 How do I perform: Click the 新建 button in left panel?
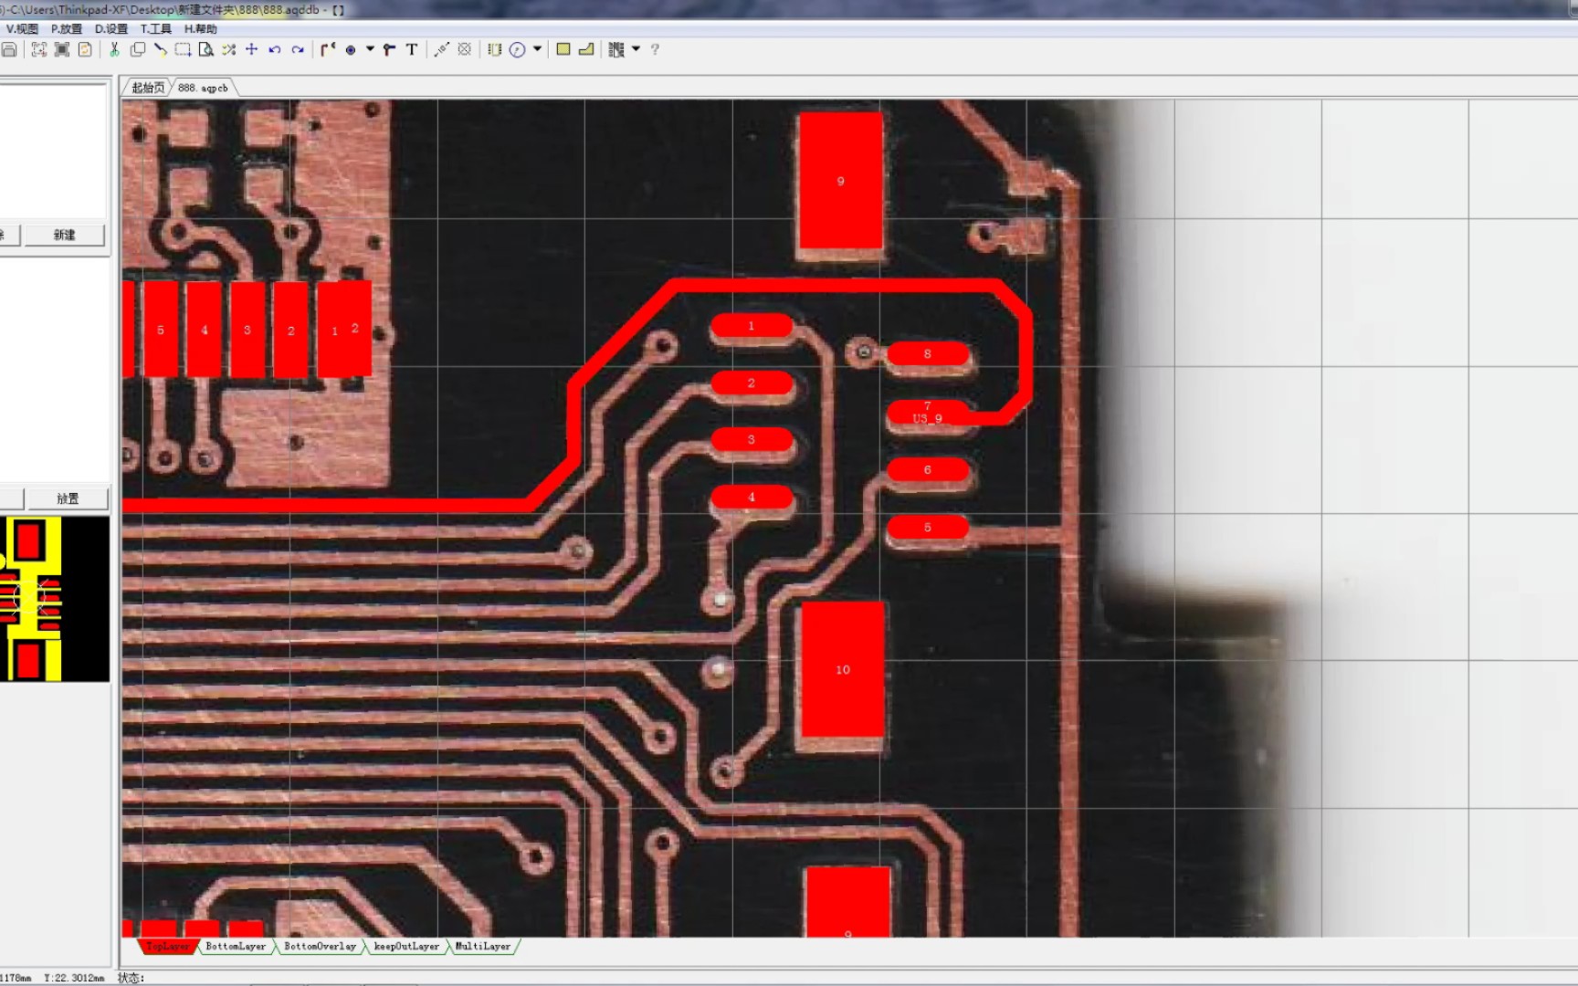(64, 235)
